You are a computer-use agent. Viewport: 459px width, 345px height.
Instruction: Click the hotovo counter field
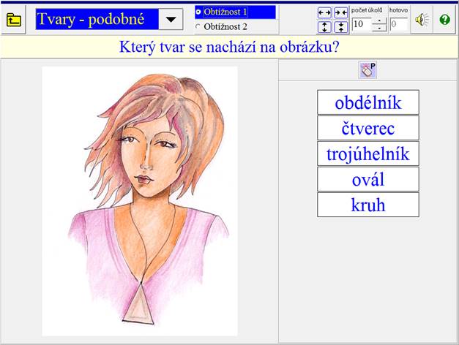tap(399, 24)
